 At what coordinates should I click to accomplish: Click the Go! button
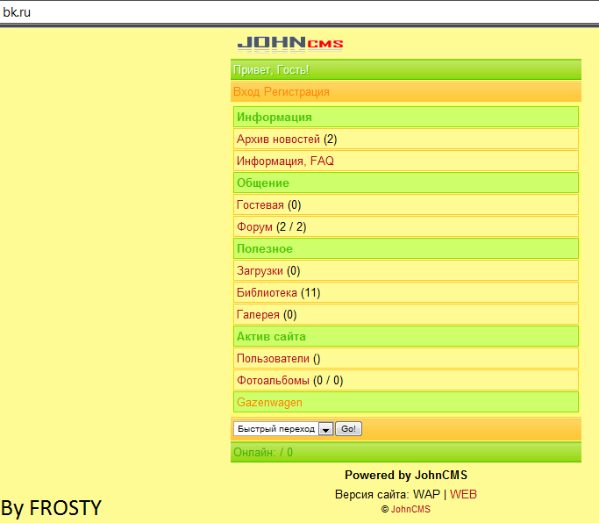point(348,429)
